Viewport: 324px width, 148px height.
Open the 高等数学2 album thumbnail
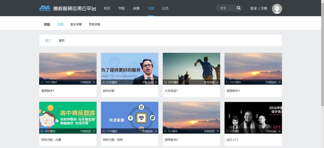click(191, 118)
